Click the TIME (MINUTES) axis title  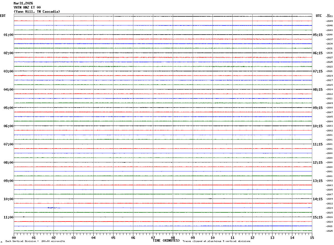click(166, 241)
